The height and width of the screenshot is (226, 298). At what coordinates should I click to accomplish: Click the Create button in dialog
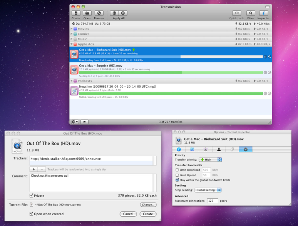click(x=148, y=214)
